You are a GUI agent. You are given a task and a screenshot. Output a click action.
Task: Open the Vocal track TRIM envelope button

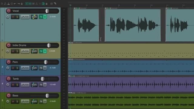25,17
